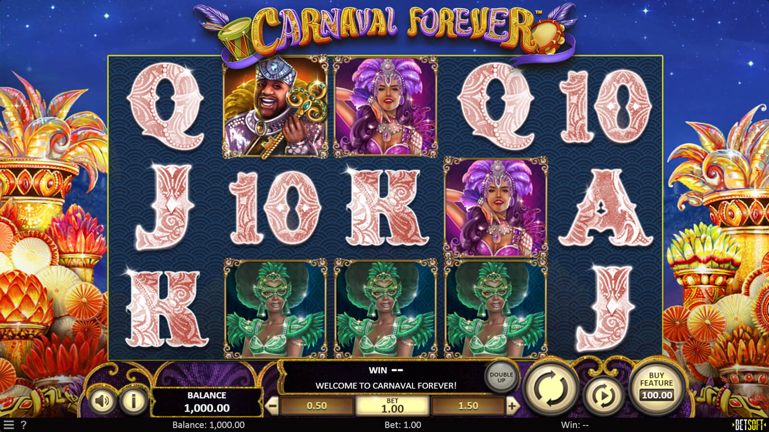Click the king with golden key symbol
This screenshot has height=432, width=769.
275,107
